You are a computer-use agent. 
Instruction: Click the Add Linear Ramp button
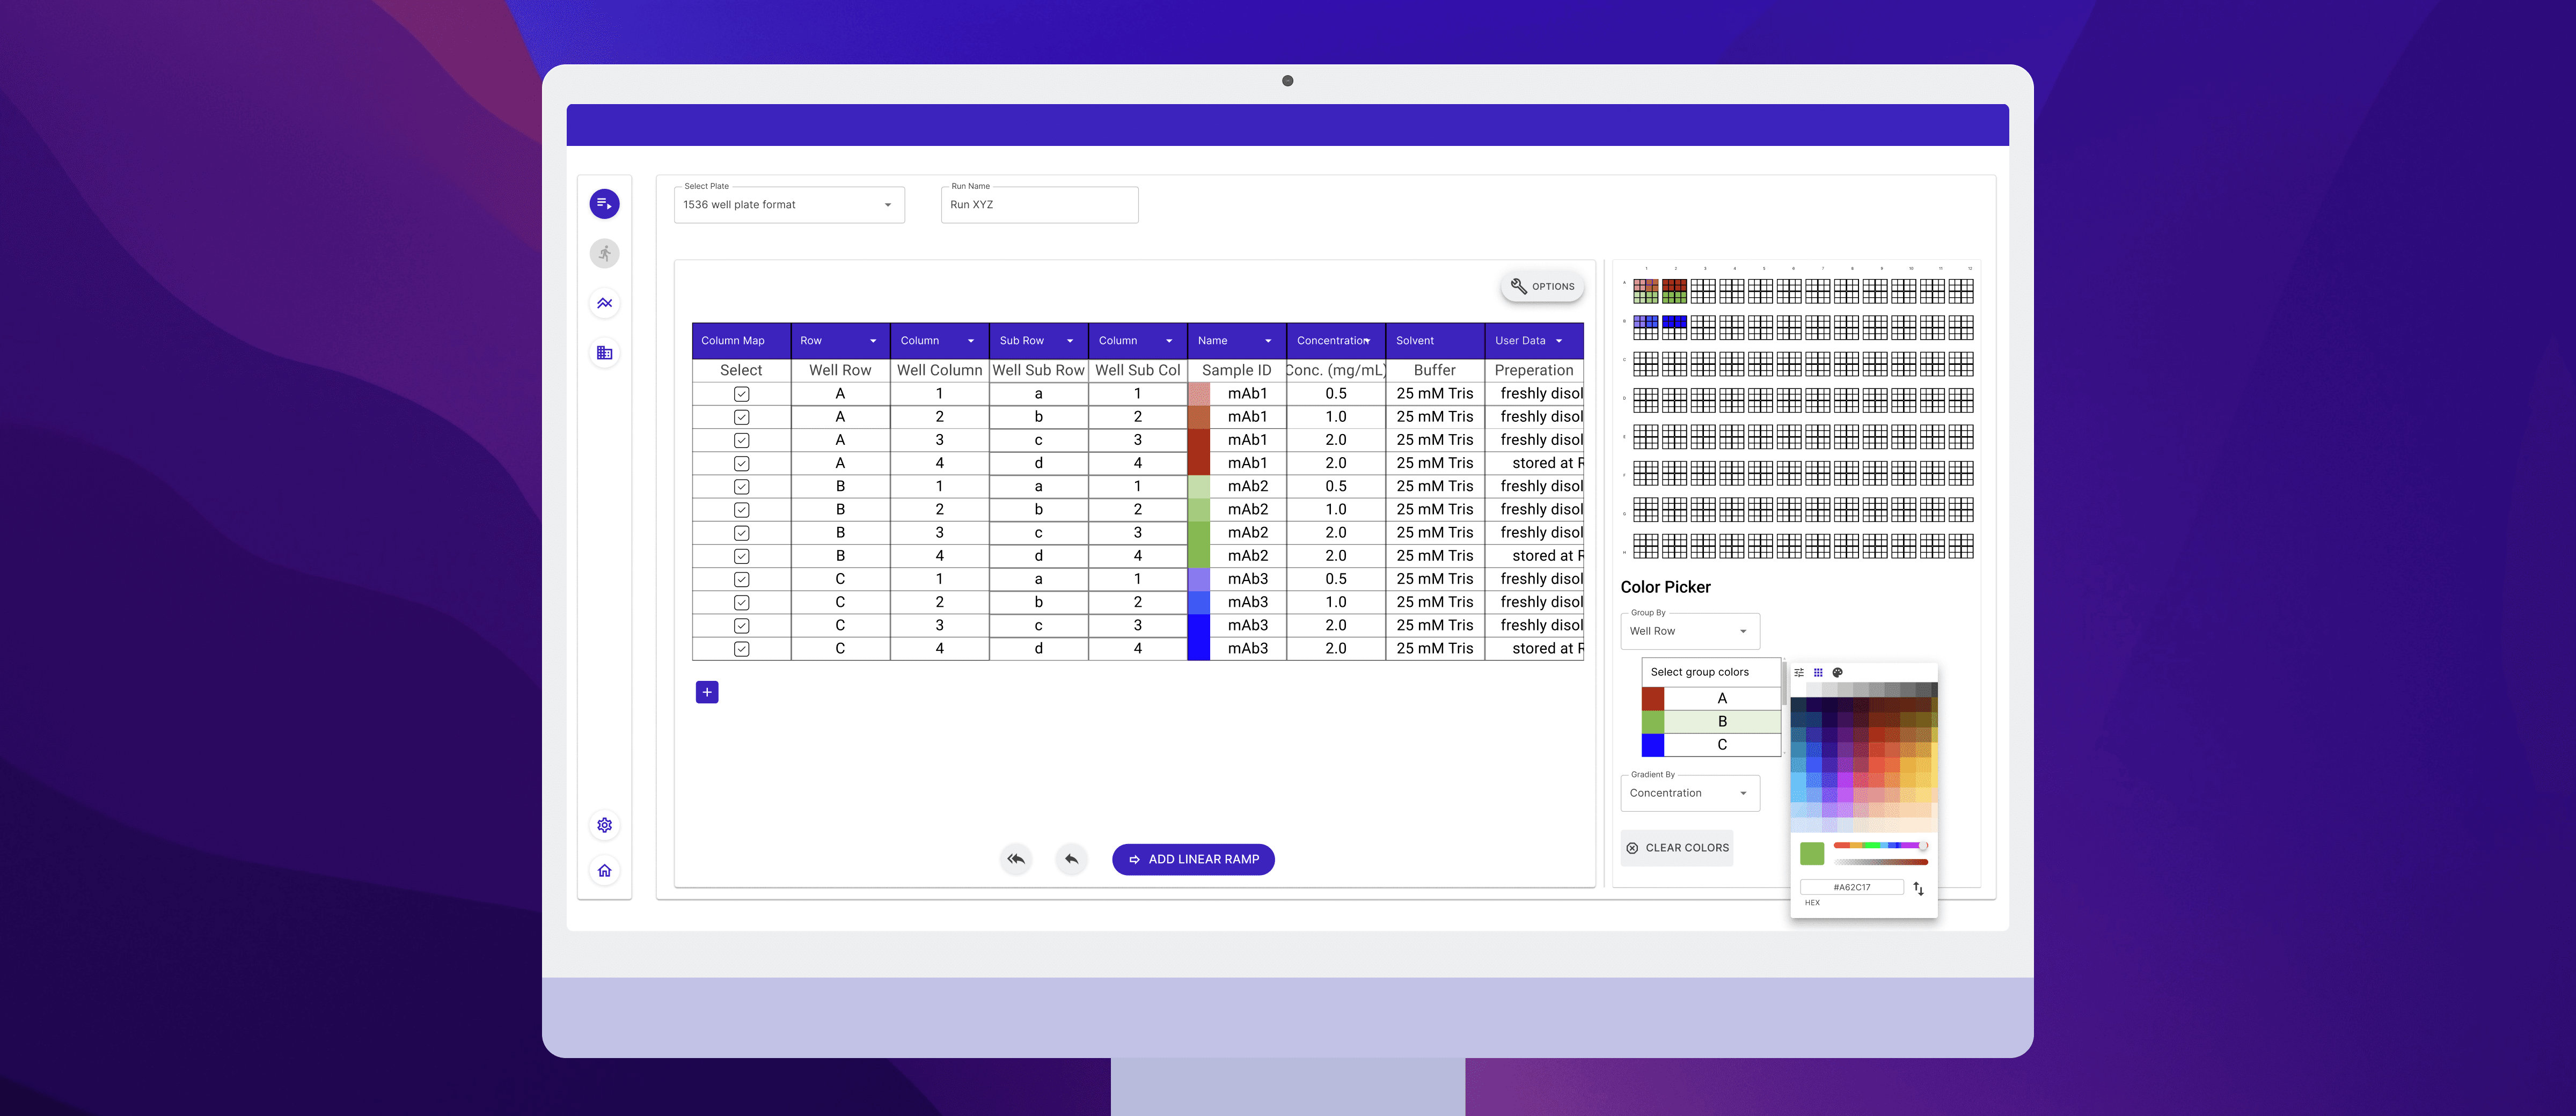(x=1193, y=859)
